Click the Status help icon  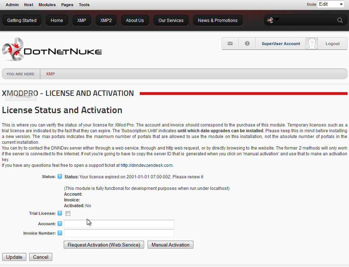(x=60, y=176)
